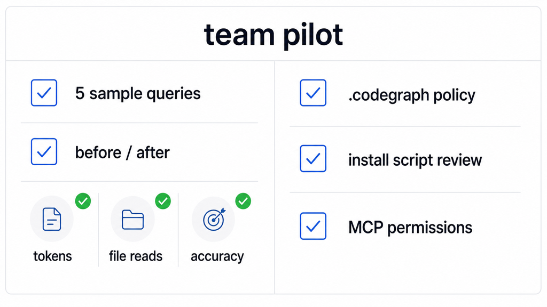Click the team pilot title
Image resolution: width=547 pixels, height=307 pixels.
point(273,35)
